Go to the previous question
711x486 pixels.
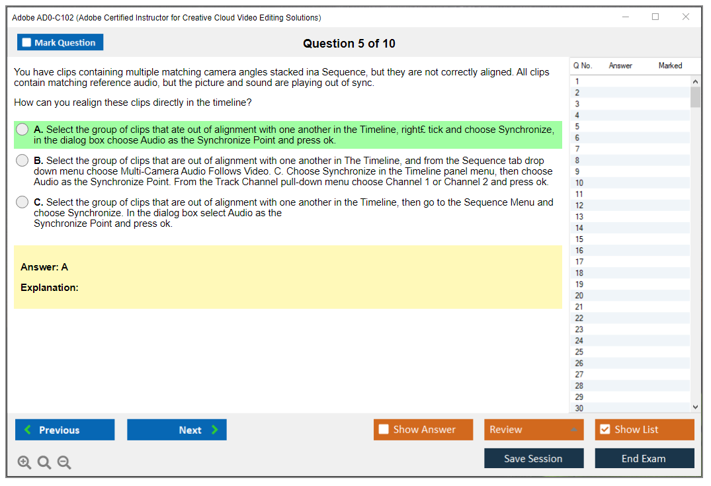point(65,430)
